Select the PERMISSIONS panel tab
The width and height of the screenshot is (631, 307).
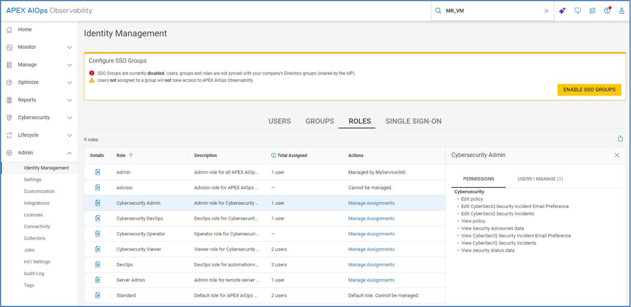(x=479, y=179)
